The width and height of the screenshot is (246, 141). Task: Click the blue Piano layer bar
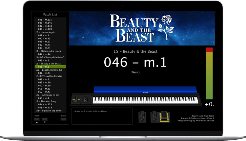(x=145, y=90)
